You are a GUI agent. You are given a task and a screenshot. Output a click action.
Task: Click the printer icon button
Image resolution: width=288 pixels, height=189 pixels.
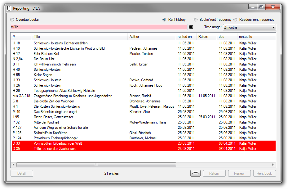pyautogui.click(x=195, y=173)
